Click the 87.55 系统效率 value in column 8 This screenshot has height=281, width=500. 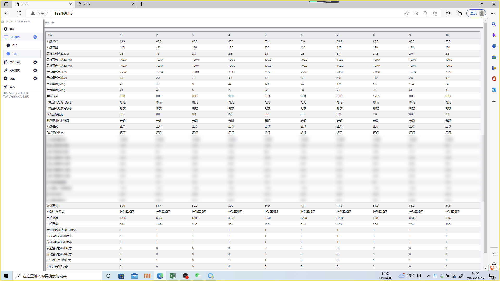point(376,96)
